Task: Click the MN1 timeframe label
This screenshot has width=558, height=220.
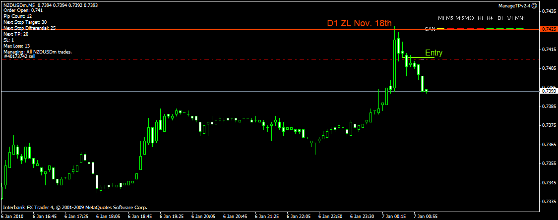Action: click(520, 18)
